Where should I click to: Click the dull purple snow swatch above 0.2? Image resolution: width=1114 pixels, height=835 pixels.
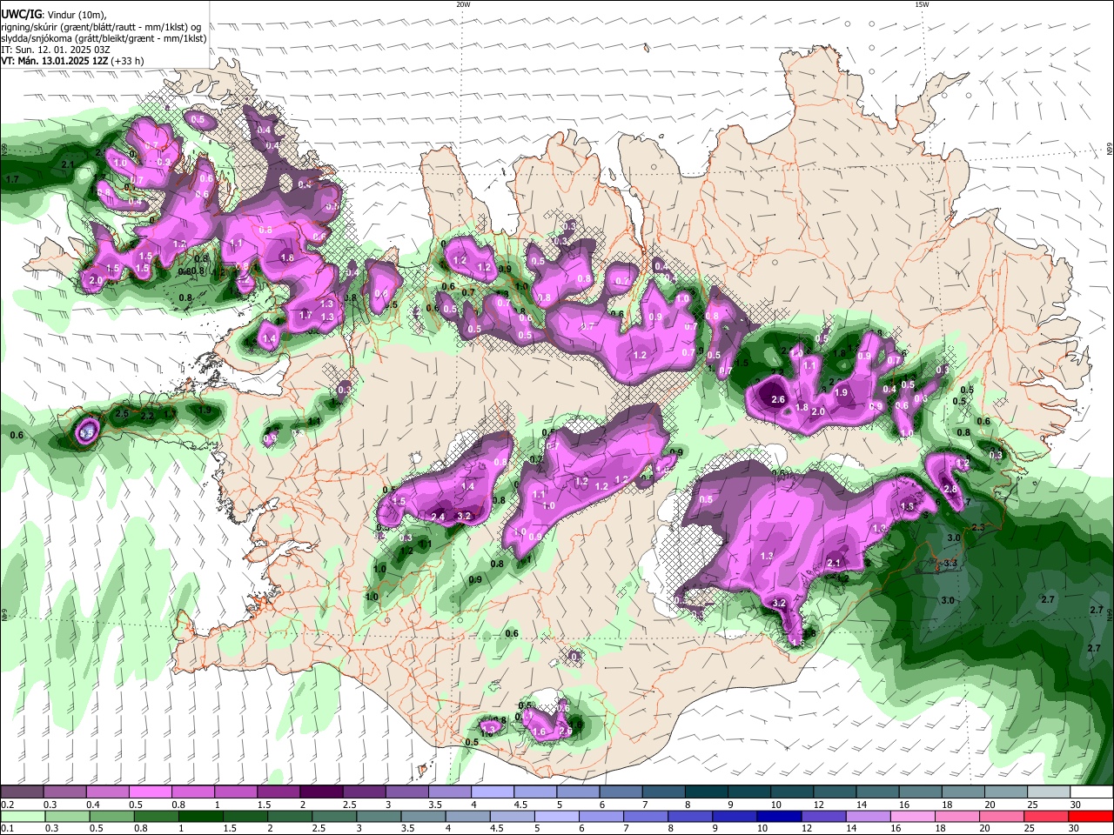tap(21, 792)
